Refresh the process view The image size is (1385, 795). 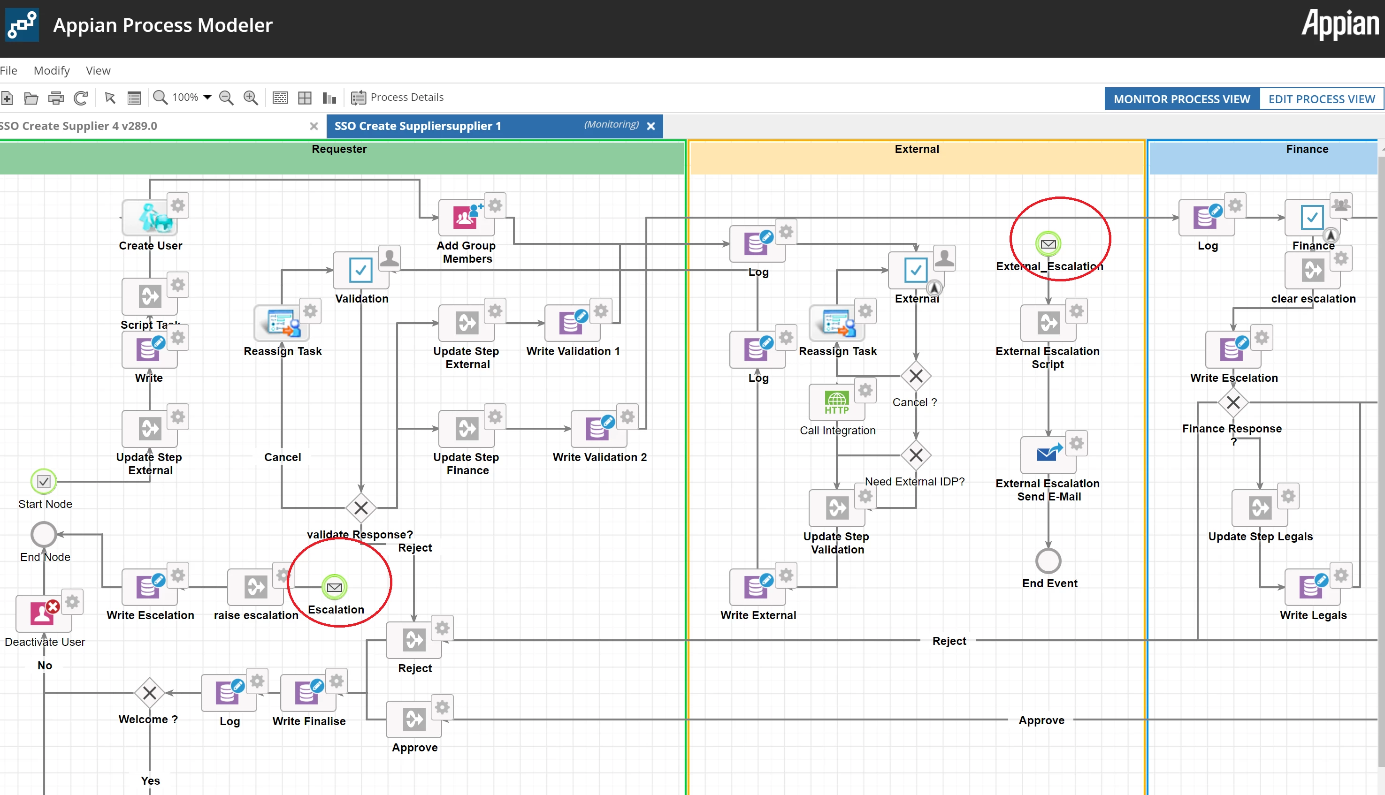[x=81, y=98]
